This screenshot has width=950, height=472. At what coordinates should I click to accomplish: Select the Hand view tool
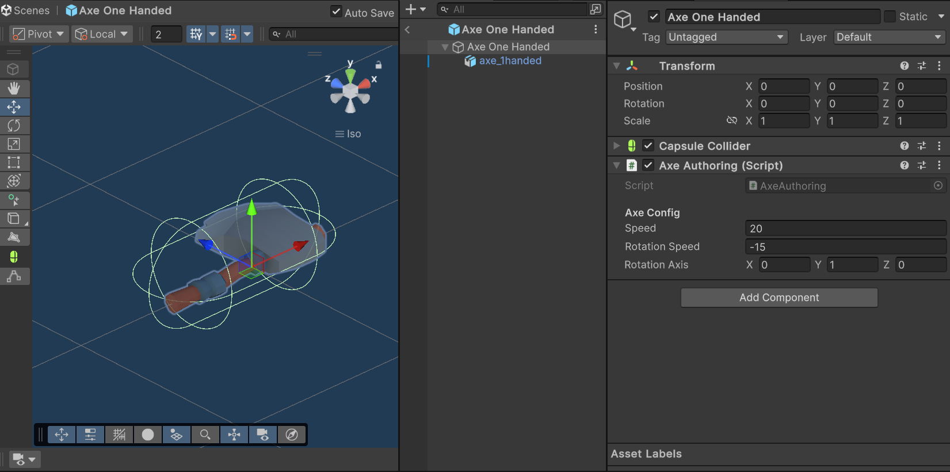click(14, 88)
